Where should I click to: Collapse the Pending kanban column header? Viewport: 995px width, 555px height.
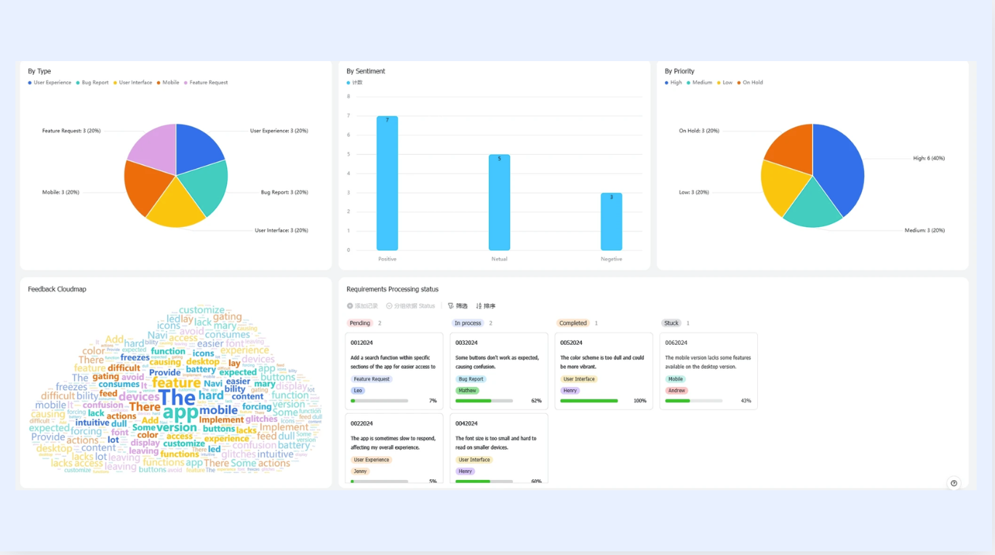pyautogui.click(x=360, y=323)
